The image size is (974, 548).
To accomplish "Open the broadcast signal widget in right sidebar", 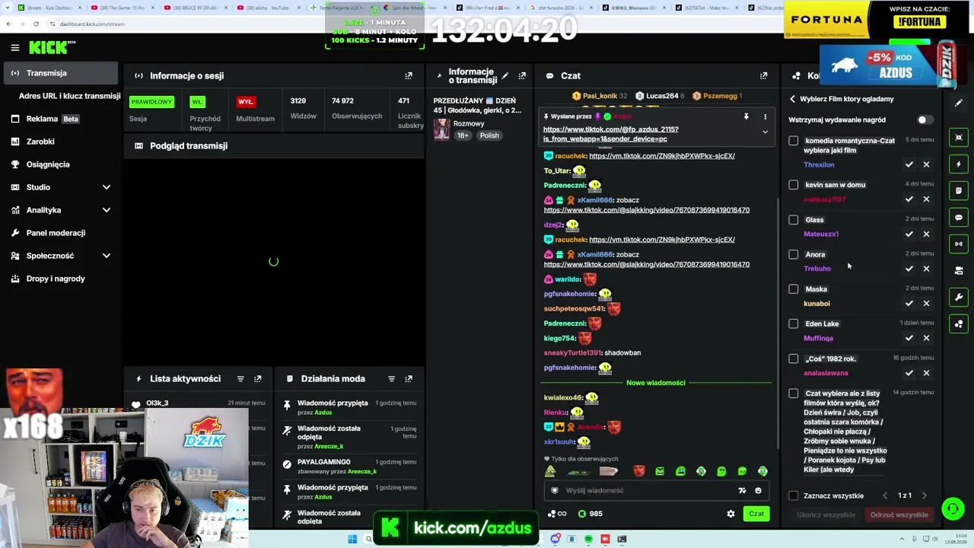I will pos(959,244).
